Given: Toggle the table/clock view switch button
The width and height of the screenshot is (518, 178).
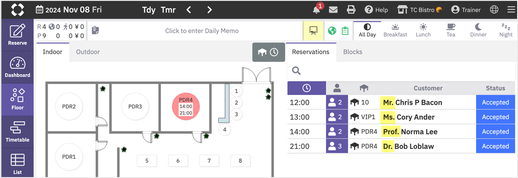Looking at the screenshot, I should [x=269, y=52].
